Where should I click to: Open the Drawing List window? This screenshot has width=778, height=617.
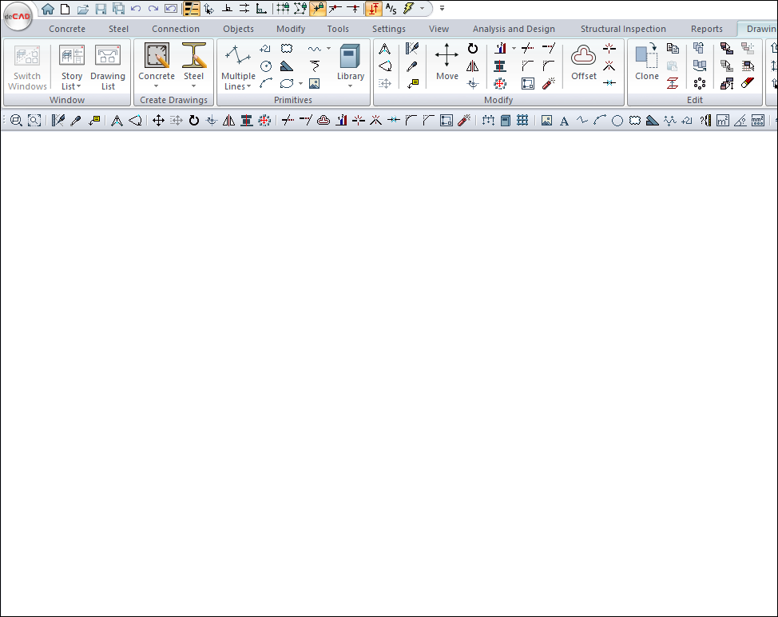tap(108, 66)
